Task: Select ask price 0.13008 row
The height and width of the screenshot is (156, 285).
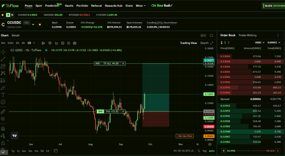Action: 251,62
